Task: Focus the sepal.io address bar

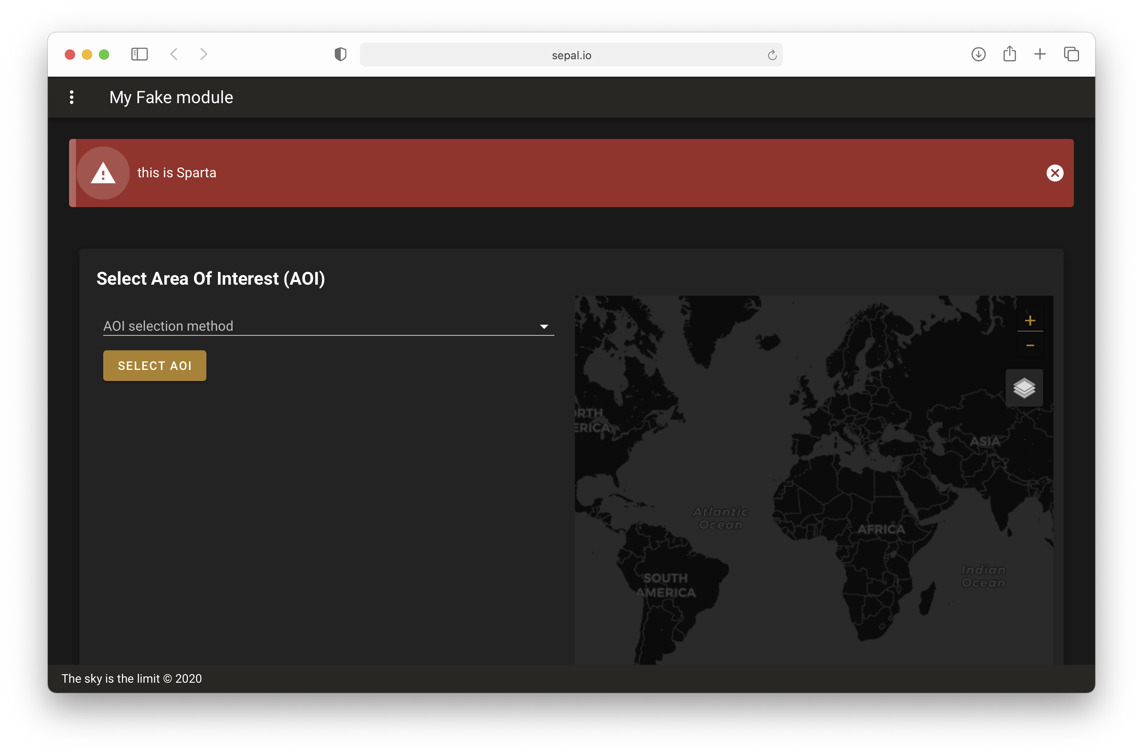Action: pyautogui.click(x=571, y=55)
